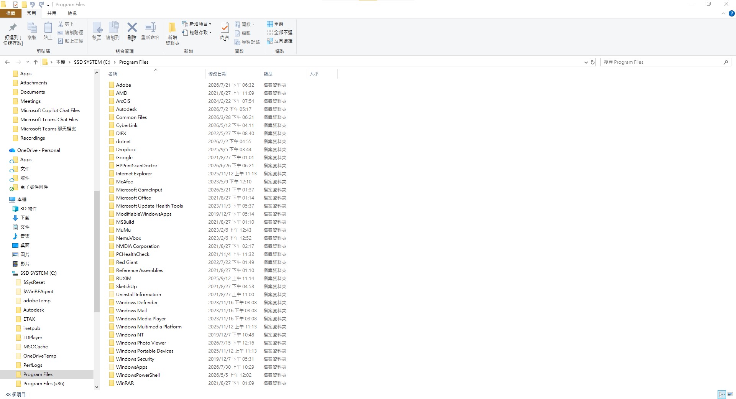Open the 輕鬆存取 easy access dropdown
This screenshot has height=399, width=736.
coord(197,33)
